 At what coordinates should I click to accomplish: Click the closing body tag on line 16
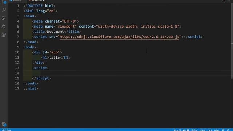click(x=31, y=83)
